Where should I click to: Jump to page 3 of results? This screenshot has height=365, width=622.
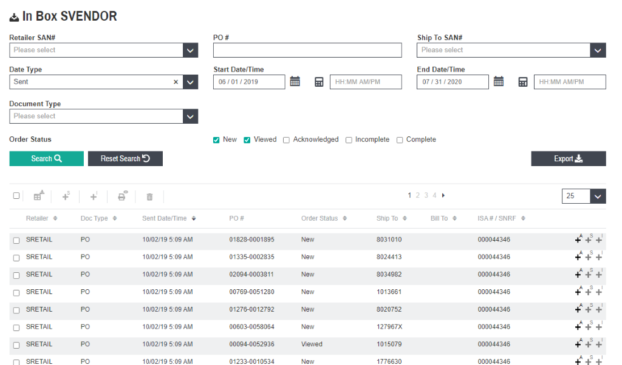pyautogui.click(x=426, y=195)
